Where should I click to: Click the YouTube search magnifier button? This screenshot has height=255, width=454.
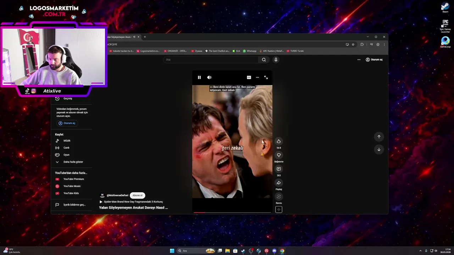(x=264, y=59)
